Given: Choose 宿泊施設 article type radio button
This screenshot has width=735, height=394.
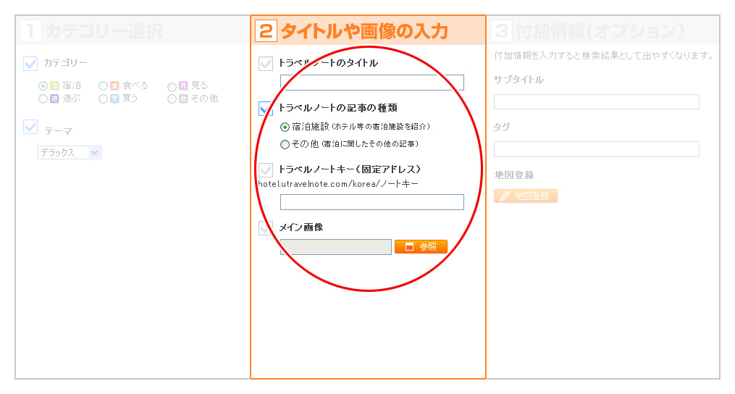Looking at the screenshot, I should [285, 127].
